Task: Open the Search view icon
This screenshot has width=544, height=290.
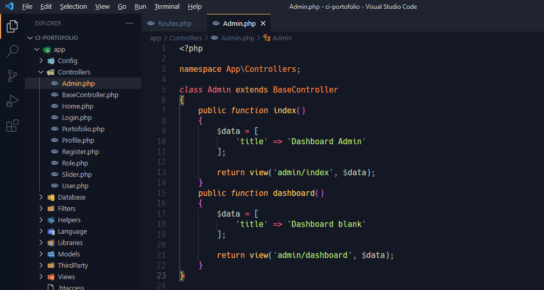Action: pyautogui.click(x=12, y=51)
